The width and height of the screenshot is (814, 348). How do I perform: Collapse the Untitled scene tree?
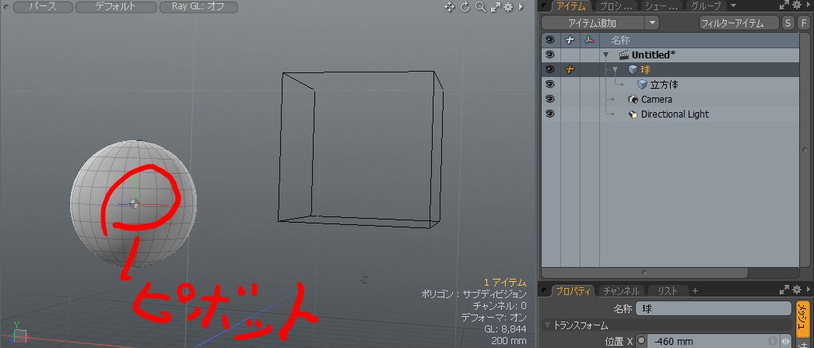(x=605, y=54)
